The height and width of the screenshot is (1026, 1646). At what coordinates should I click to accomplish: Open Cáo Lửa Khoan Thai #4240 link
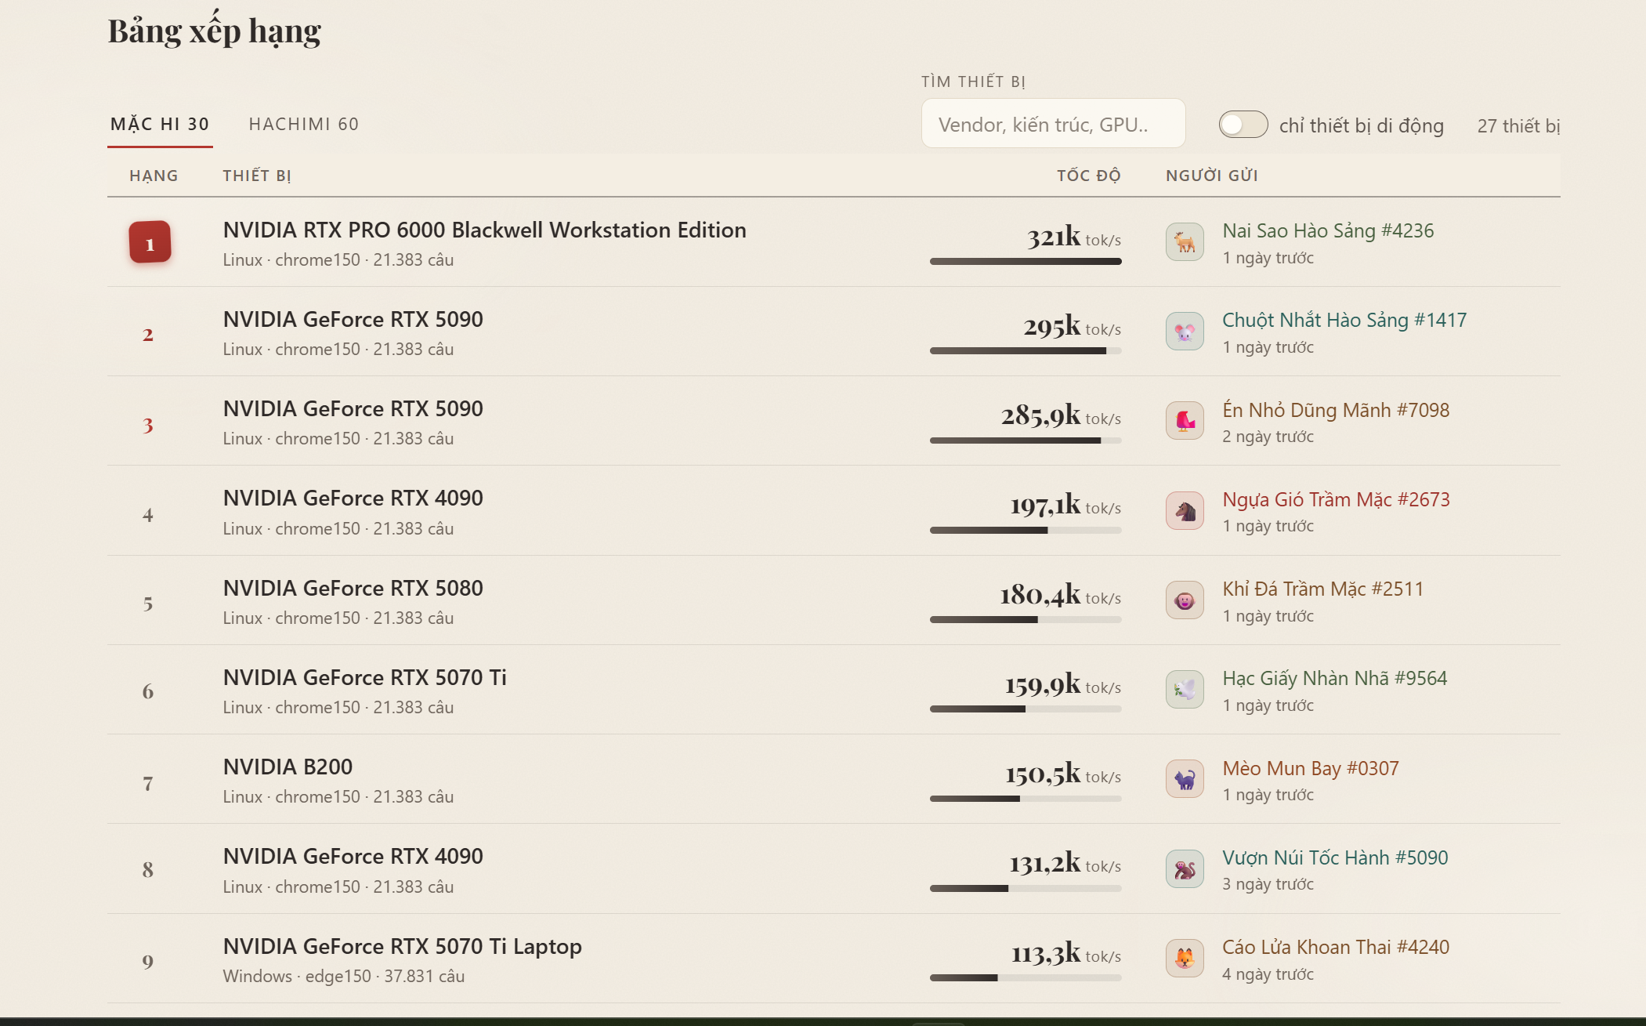(x=1336, y=947)
